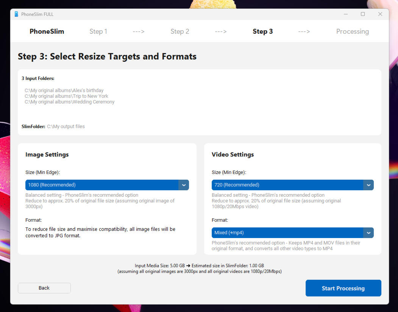Click the Processing step in header
The width and height of the screenshot is (398, 312).
pos(352,31)
